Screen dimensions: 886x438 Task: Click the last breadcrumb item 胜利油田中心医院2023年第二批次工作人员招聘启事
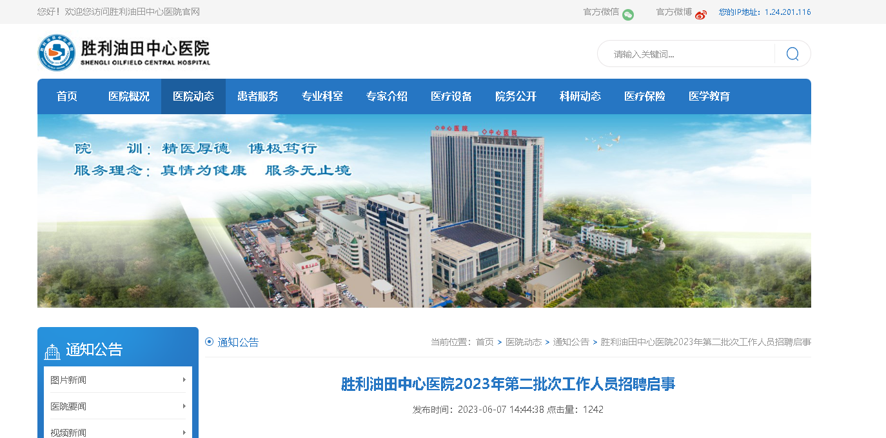706,342
